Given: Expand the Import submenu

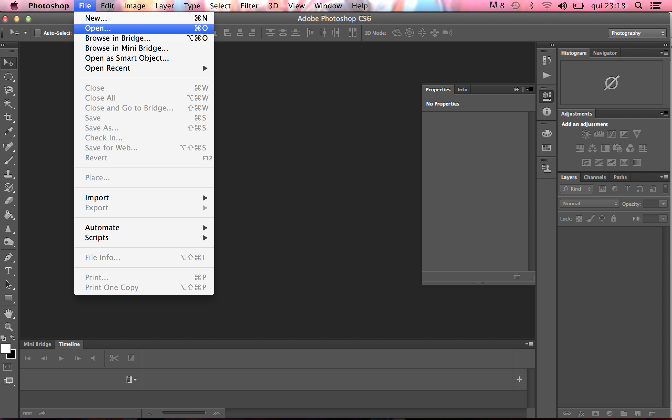Looking at the screenshot, I should click(144, 198).
